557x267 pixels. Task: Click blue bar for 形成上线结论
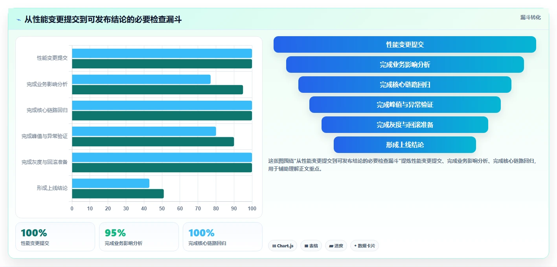click(110, 183)
